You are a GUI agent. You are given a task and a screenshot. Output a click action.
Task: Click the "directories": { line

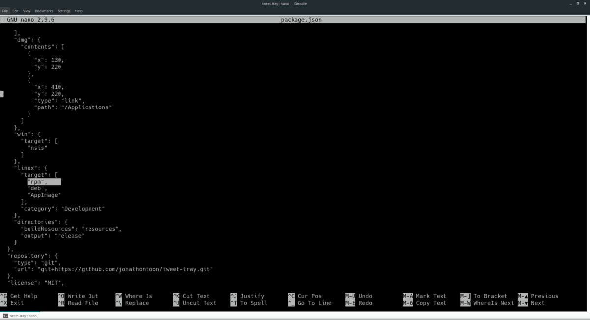41,222
